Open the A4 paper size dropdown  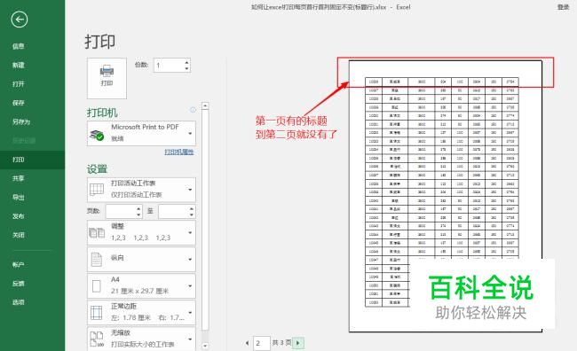click(142, 285)
